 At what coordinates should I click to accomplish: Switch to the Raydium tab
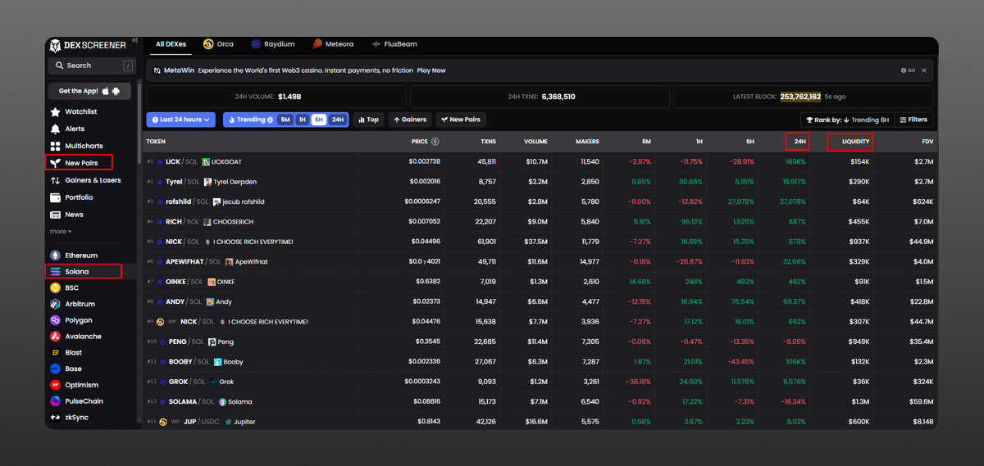pos(273,44)
